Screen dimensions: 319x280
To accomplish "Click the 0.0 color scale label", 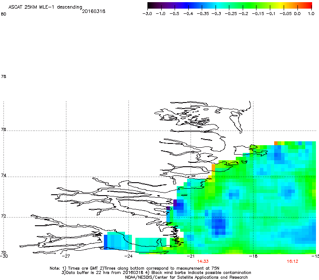I will coord(297,14).
